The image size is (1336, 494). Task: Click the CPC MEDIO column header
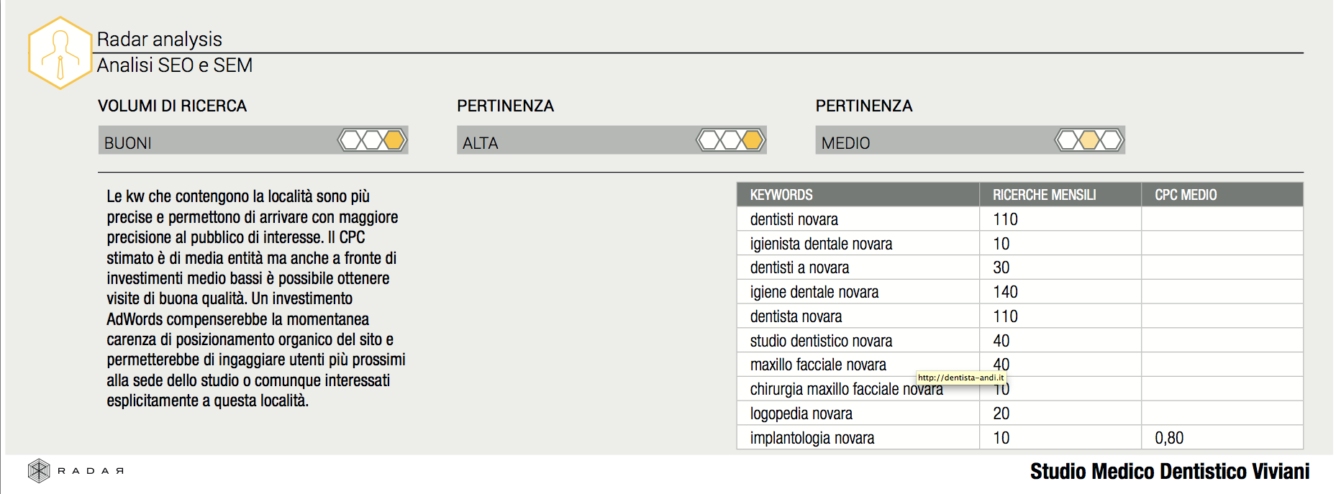coord(1186,195)
